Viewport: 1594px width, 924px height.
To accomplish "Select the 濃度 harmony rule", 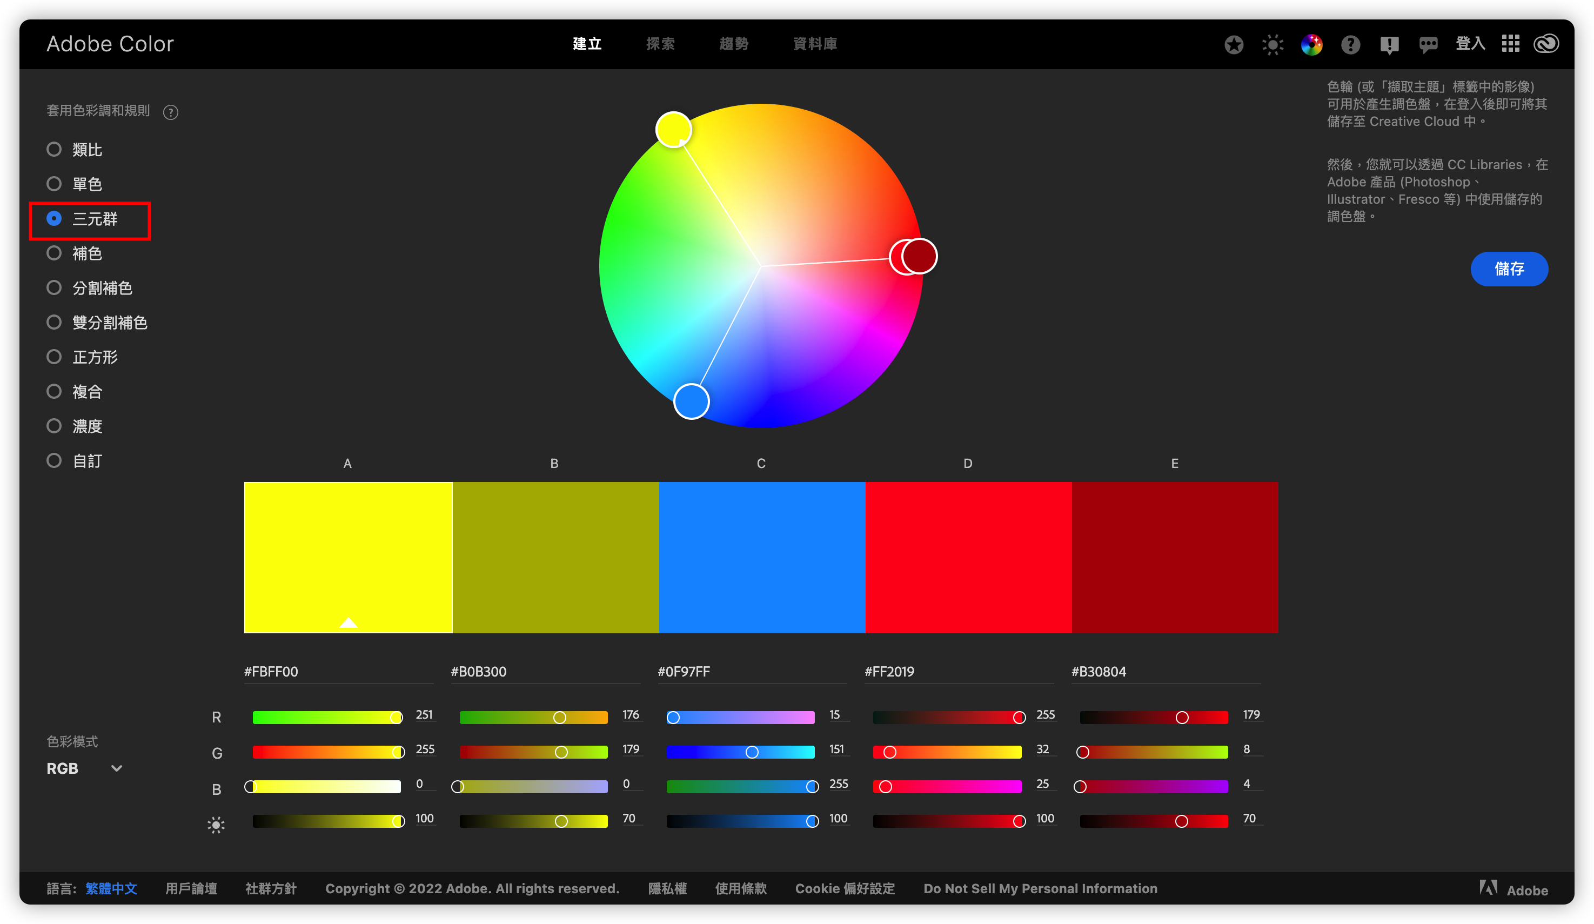I will [75, 426].
